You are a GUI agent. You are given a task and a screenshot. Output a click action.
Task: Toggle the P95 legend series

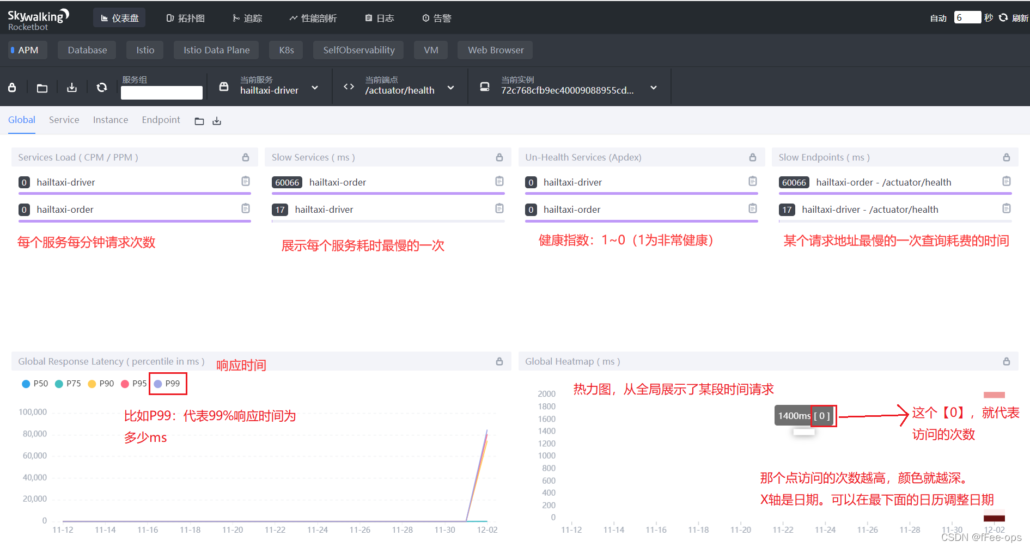[x=134, y=384]
